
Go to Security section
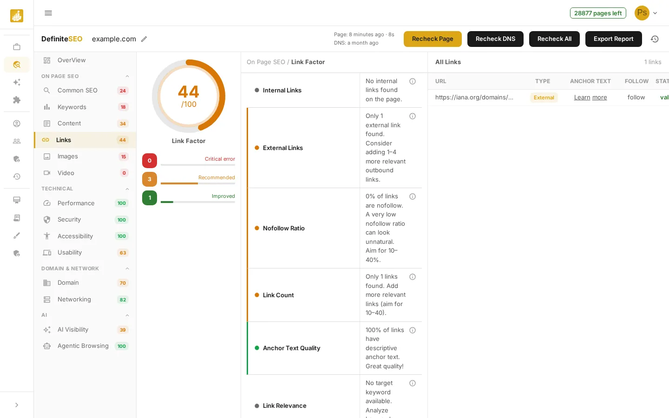[85, 220]
